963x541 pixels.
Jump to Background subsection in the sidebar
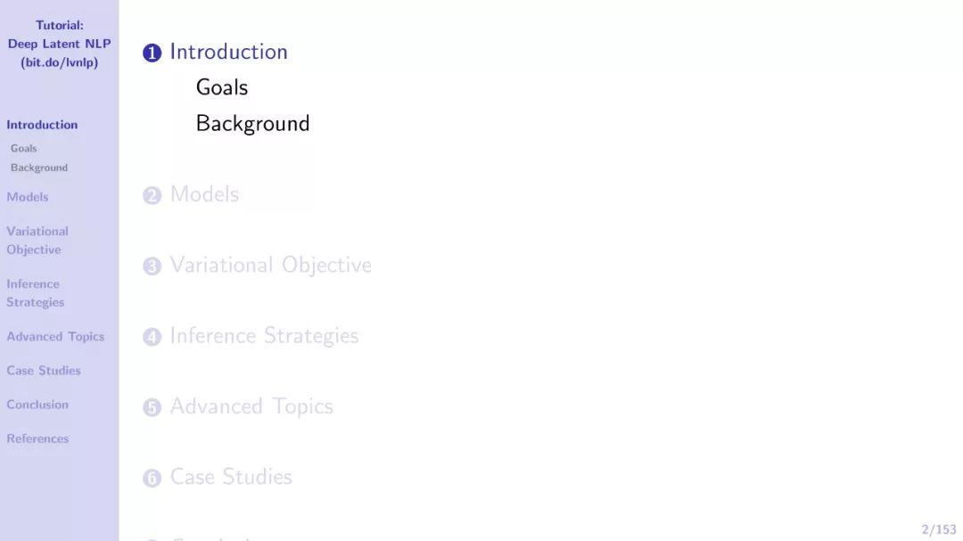38,168
